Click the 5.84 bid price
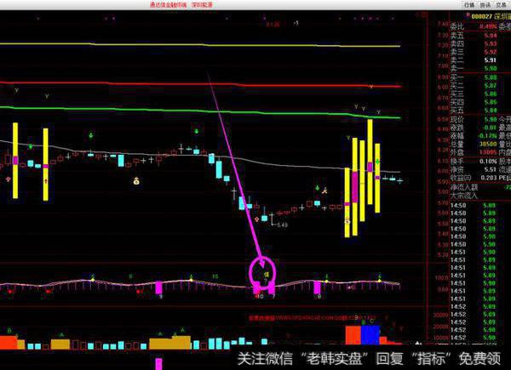Screen dimensions: 511x370 pos(491,111)
